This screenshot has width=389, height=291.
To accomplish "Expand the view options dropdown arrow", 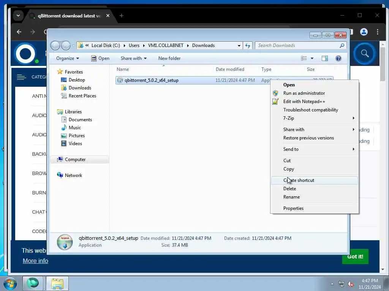I will tap(312, 58).
